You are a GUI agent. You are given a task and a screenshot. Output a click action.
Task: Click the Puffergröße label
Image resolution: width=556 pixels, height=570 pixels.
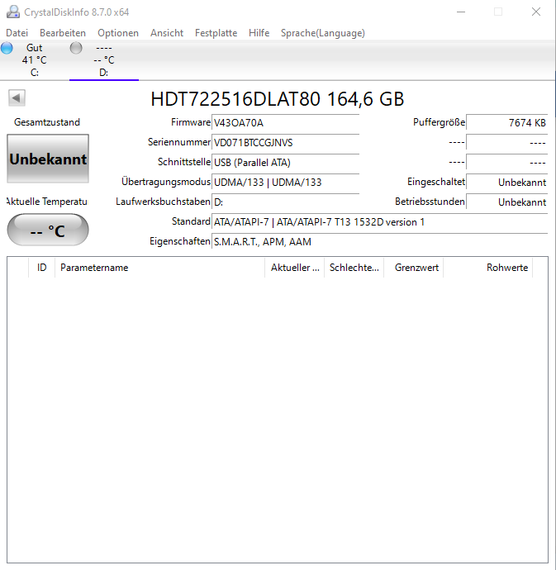439,122
